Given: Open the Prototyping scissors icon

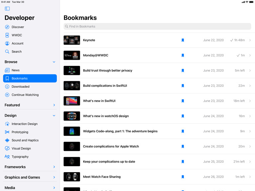Looking at the screenshot, I should click(7, 132).
